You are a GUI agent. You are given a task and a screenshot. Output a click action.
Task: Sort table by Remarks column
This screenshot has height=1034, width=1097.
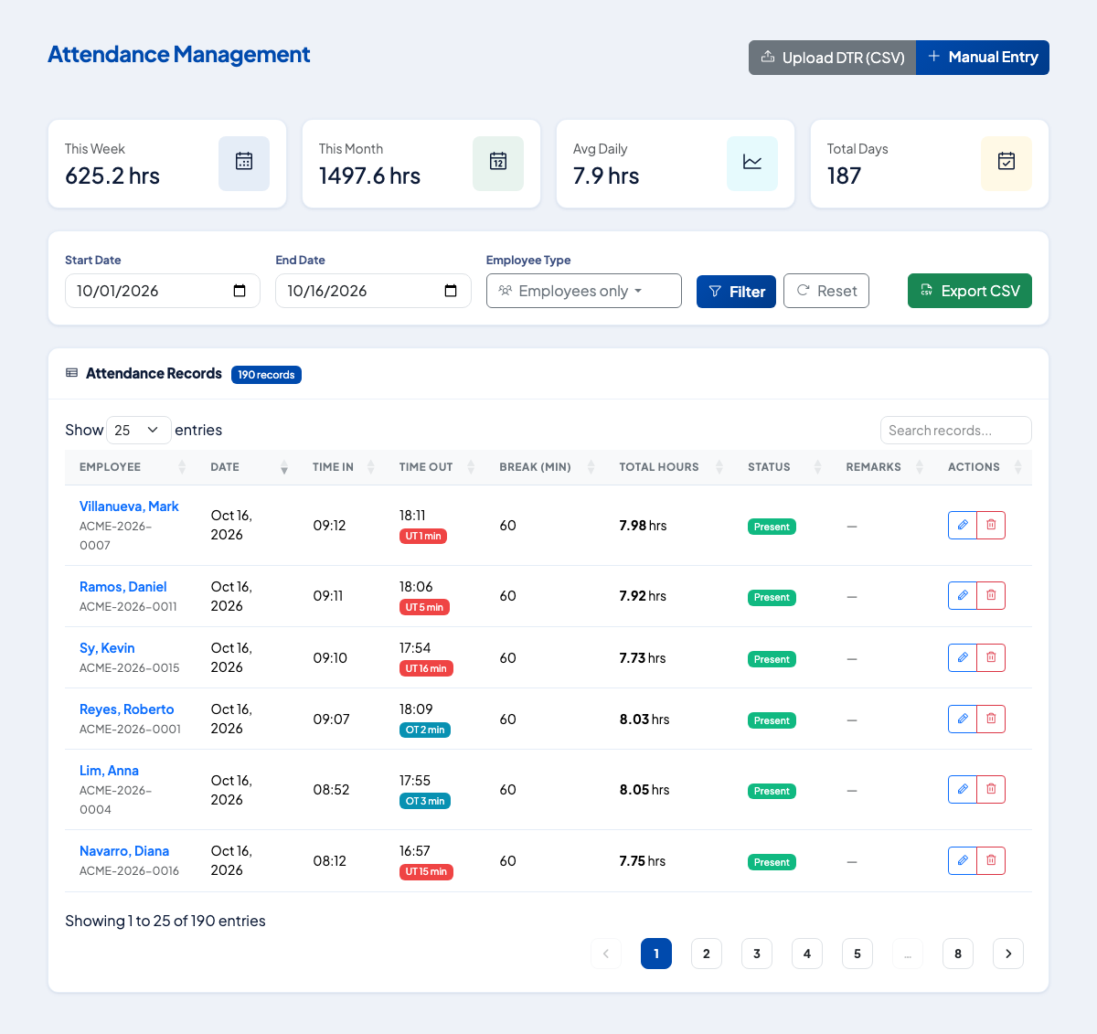(882, 467)
